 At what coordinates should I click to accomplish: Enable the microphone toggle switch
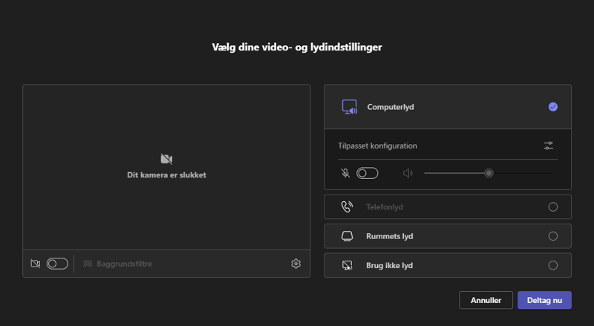367,173
